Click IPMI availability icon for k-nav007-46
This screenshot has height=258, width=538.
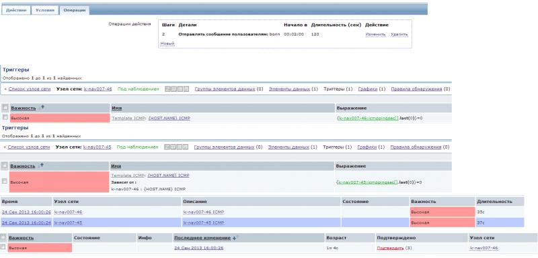tap(186, 89)
